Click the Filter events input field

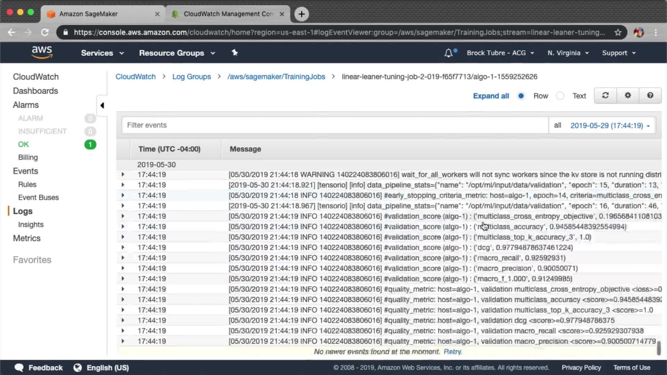335,125
